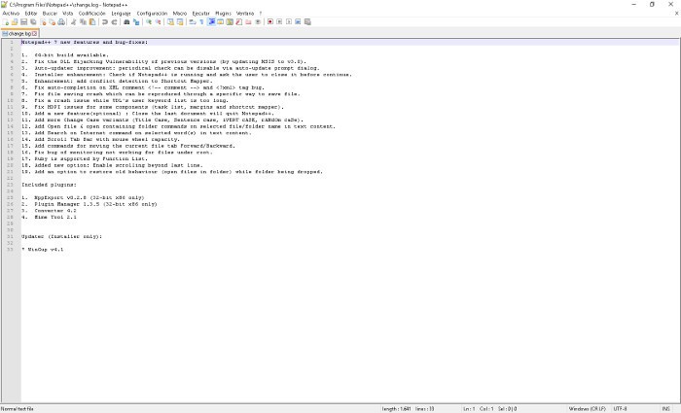
Task: Toggle synchronize horizontal scrolling icon
Action: tap(180, 21)
